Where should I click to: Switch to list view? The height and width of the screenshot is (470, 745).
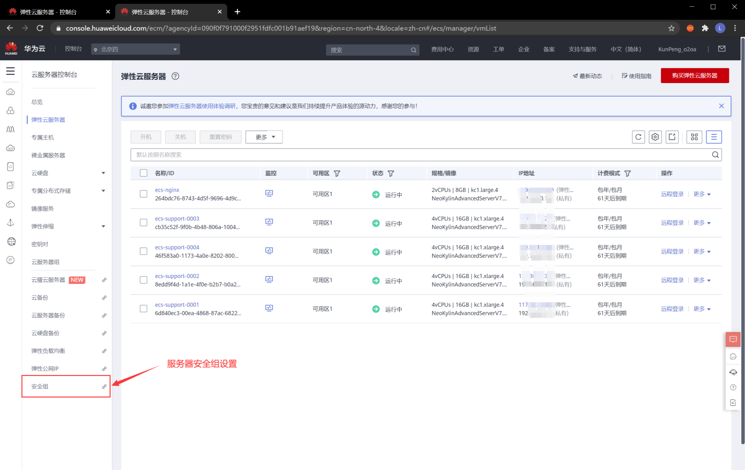[714, 137]
